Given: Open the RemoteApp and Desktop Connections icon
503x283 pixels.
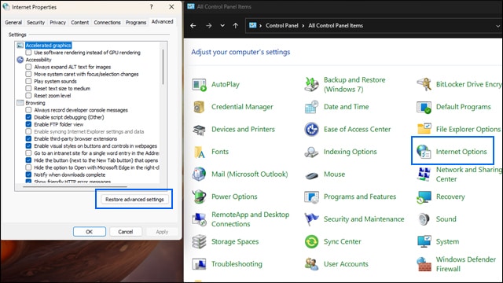Looking at the screenshot, I should (199, 219).
